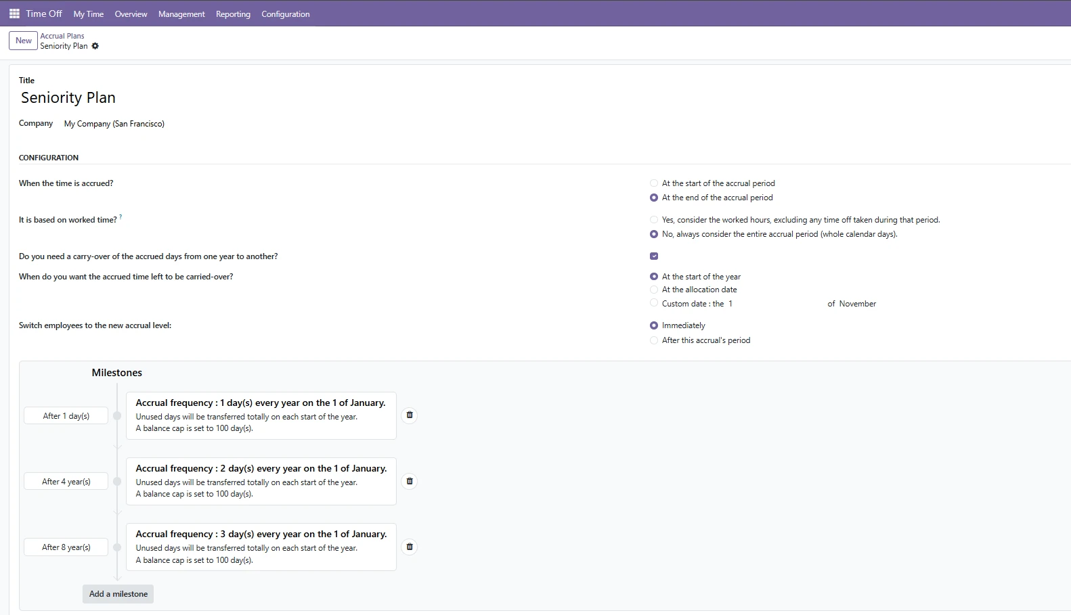Image resolution: width=1071 pixels, height=615 pixels.
Task: Choose At the allocation date radio
Action: [654, 290]
